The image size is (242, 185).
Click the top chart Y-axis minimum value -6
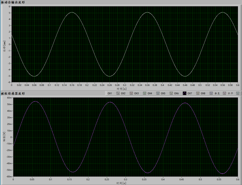tap(9, 82)
